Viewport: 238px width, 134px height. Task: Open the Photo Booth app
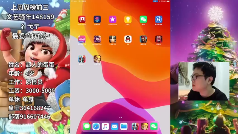[82, 19]
